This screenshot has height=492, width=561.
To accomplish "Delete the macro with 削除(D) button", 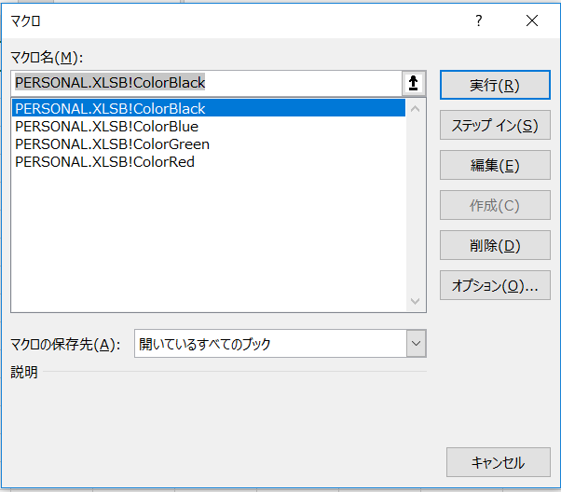I will click(494, 246).
